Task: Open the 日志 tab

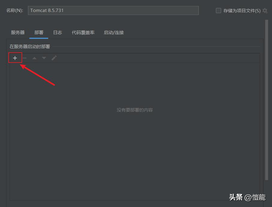Action: tap(58, 32)
